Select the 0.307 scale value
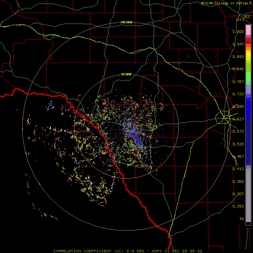Screen dimensions: 253x253 pos(238,194)
